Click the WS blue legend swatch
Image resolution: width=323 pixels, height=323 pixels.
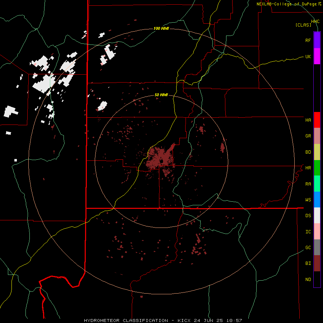[317, 200]
